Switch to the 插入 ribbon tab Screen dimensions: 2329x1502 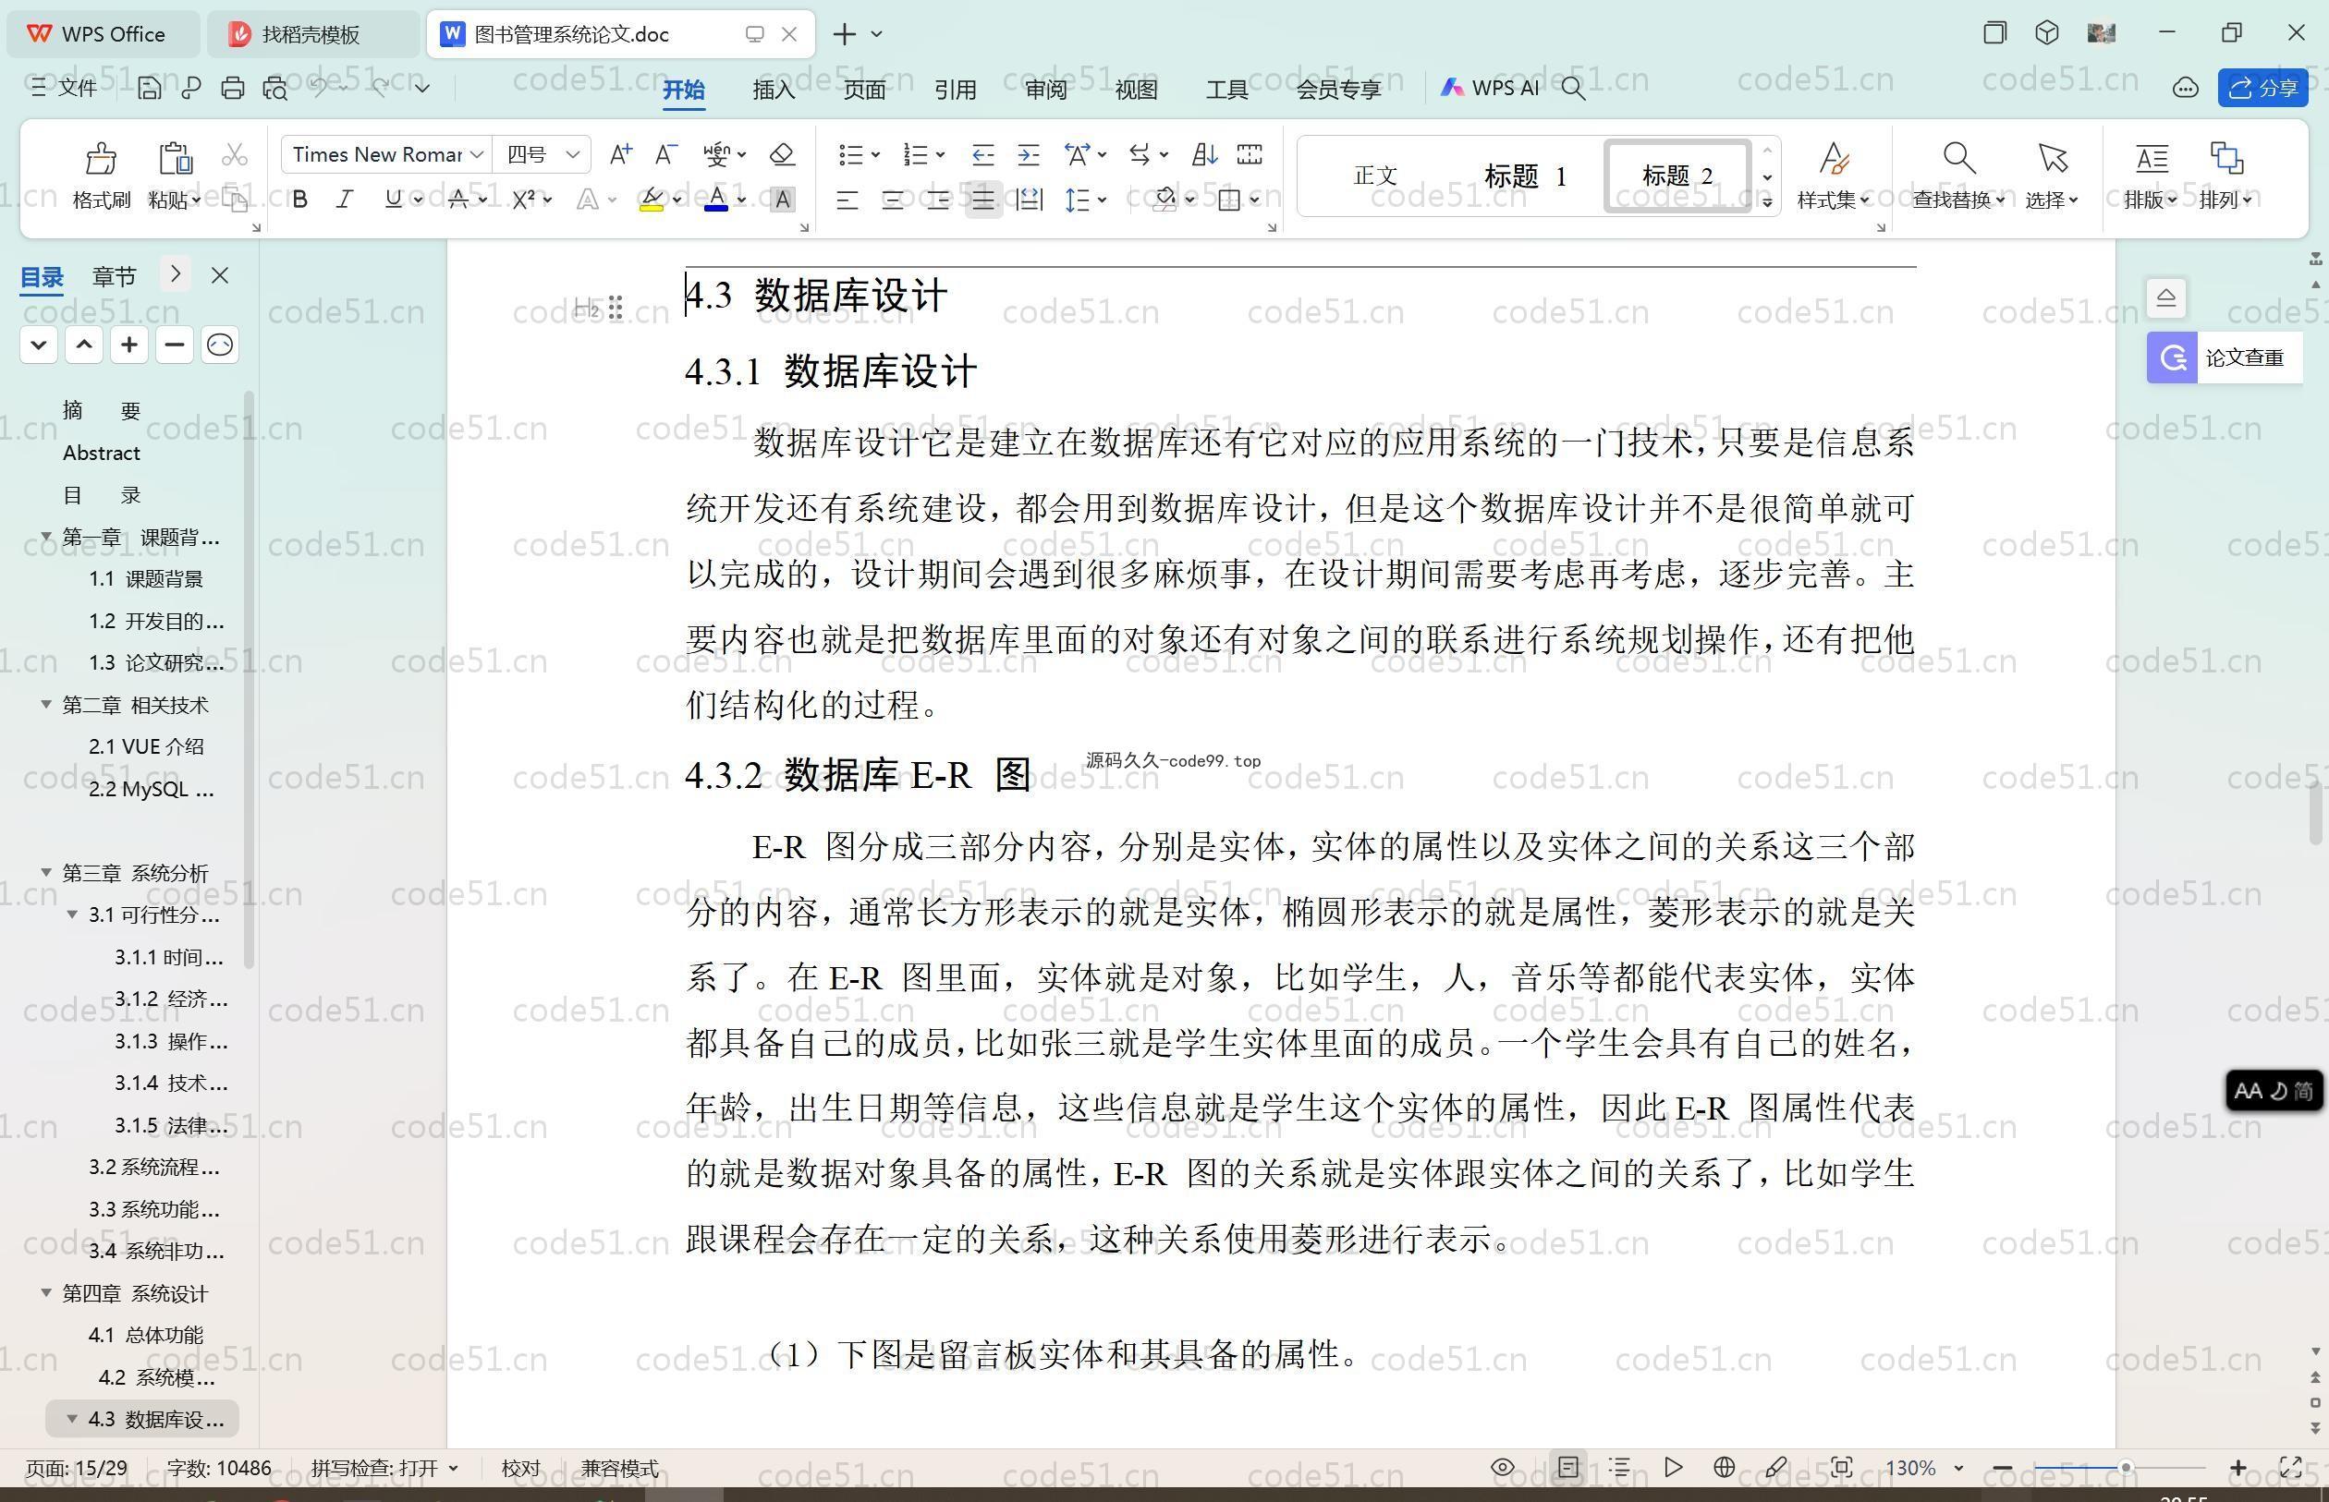tap(774, 90)
